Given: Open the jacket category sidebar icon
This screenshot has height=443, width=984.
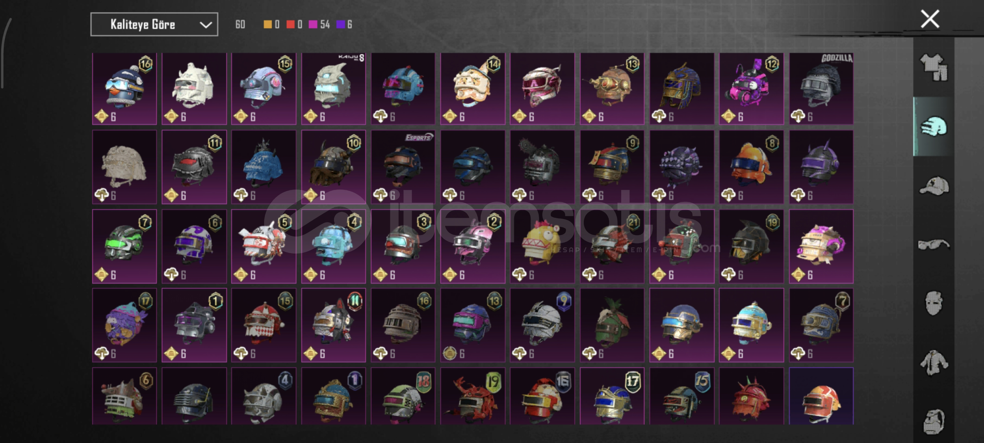Looking at the screenshot, I should click(x=934, y=363).
